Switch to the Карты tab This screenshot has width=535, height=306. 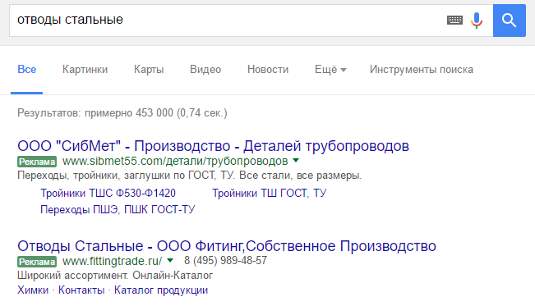(x=149, y=70)
